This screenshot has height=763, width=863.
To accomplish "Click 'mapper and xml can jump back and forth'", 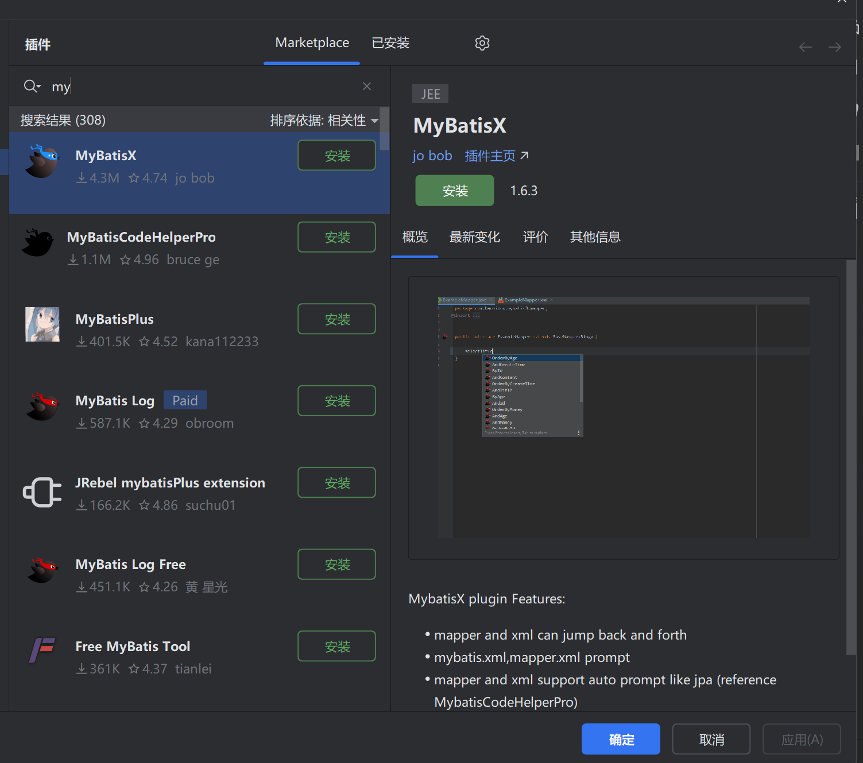I will 560,635.
